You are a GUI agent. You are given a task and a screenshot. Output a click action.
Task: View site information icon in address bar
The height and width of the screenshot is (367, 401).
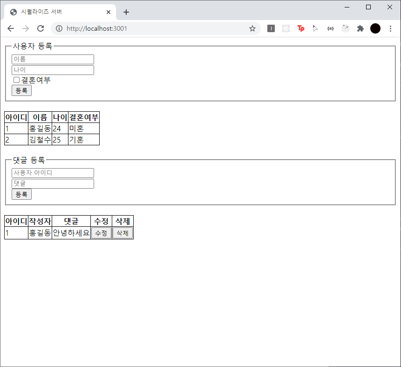click(x=59, y=28)
